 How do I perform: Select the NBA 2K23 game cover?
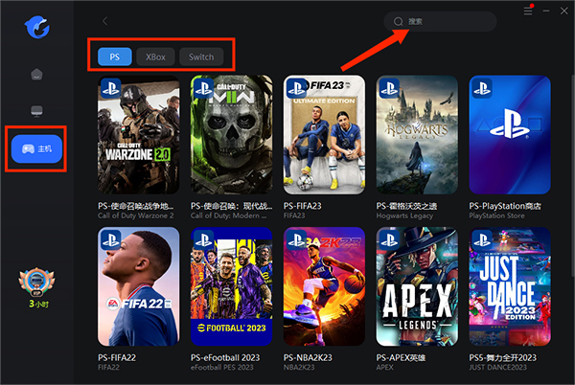coord(324,284)
